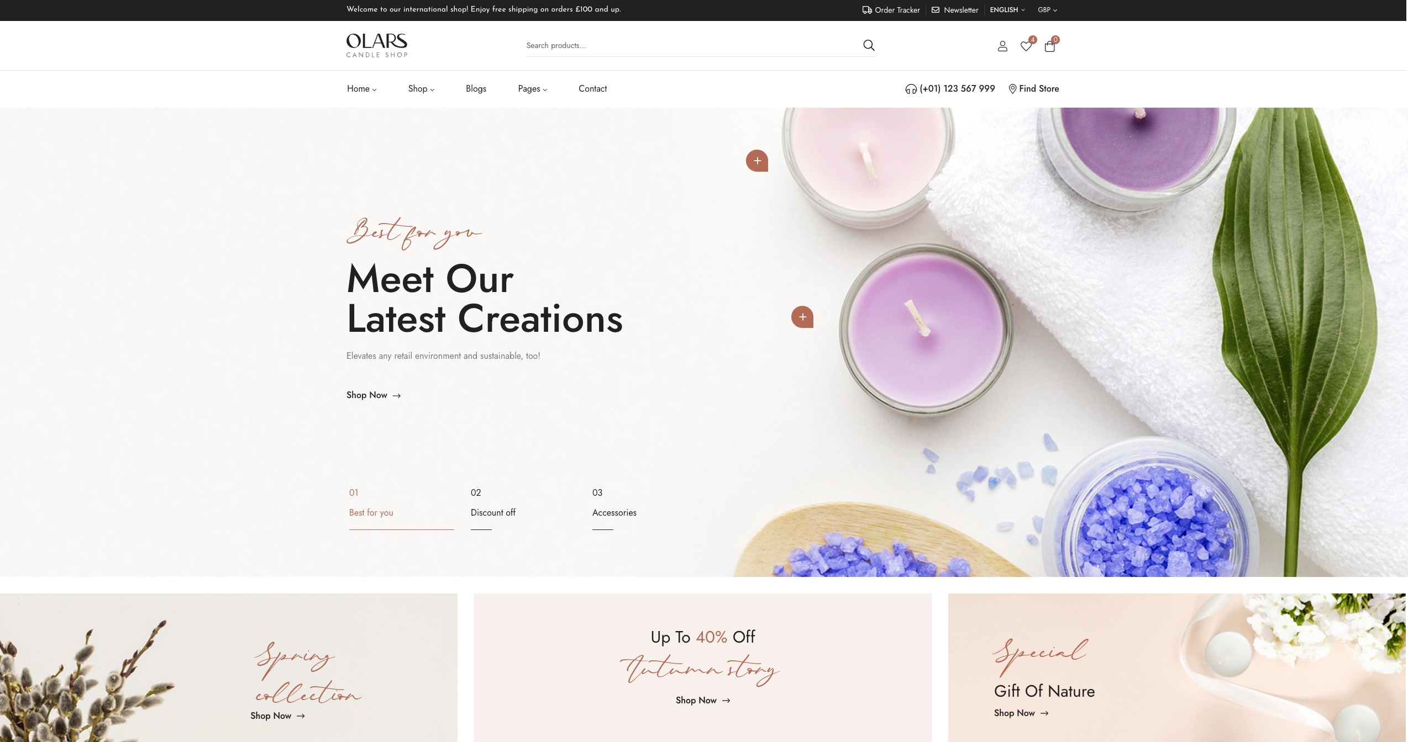1408x742 pixels.
Task: Click the shopping cart icon
Action: (1049, 45)
